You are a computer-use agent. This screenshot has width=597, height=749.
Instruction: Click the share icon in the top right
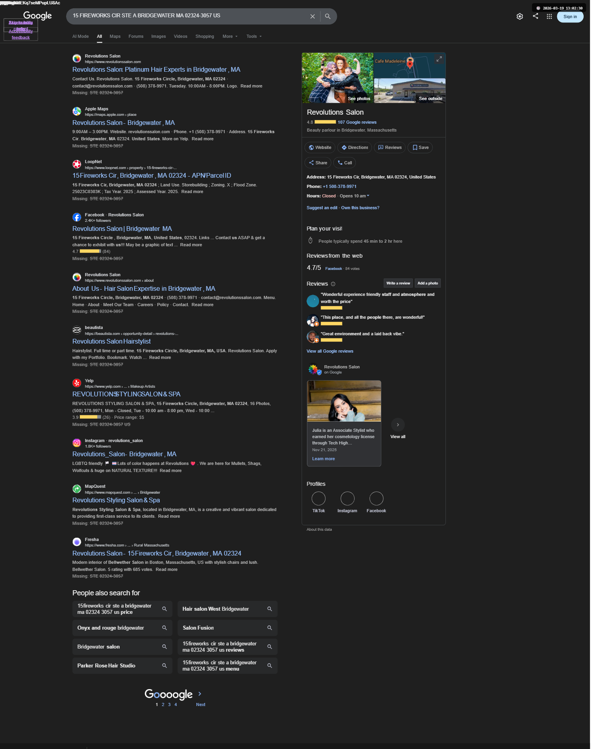(x=536, y=16)
